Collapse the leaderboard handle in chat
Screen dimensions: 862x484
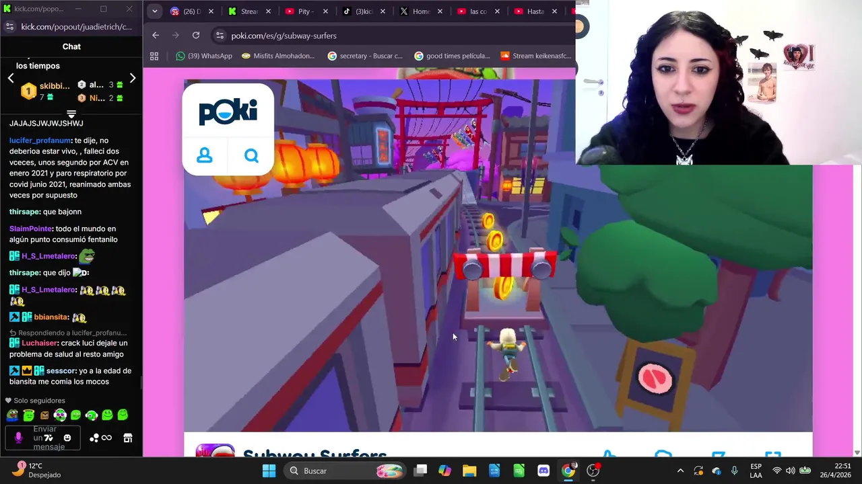(x=71, y=114)
